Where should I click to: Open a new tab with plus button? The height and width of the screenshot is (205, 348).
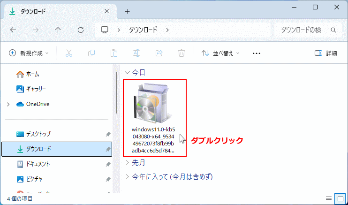tap(127, 11)
